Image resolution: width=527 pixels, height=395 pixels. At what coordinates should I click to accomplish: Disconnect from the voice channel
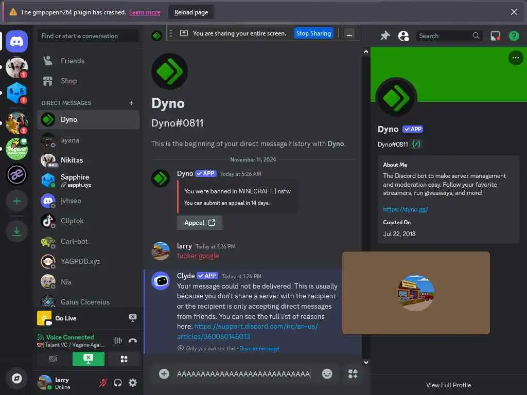[133, 340]
